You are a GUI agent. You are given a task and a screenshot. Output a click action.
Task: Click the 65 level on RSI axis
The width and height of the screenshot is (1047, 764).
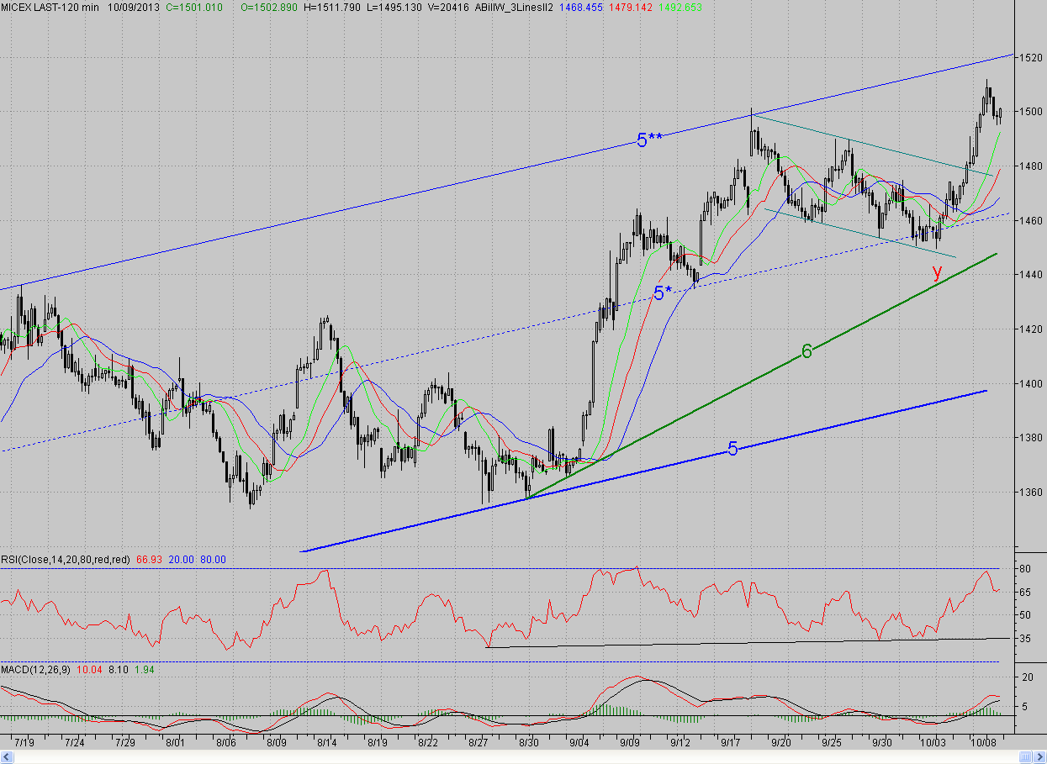tap(1027, 593)
